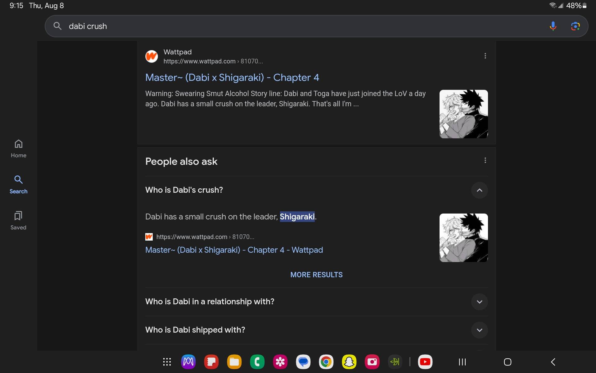Open 'Master~ (Dabi x Shigaraki) - Chapter 4 - Wattpad' link

(x=234, y=250)
